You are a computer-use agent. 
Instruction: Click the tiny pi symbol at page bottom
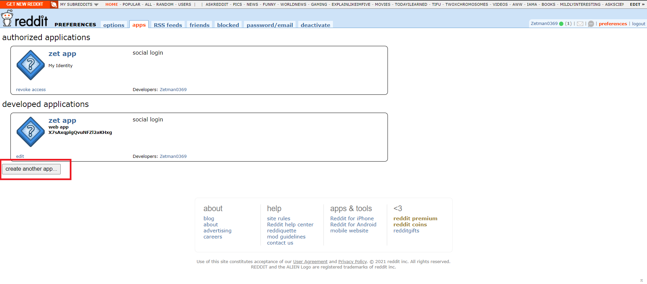click(641, 280)
